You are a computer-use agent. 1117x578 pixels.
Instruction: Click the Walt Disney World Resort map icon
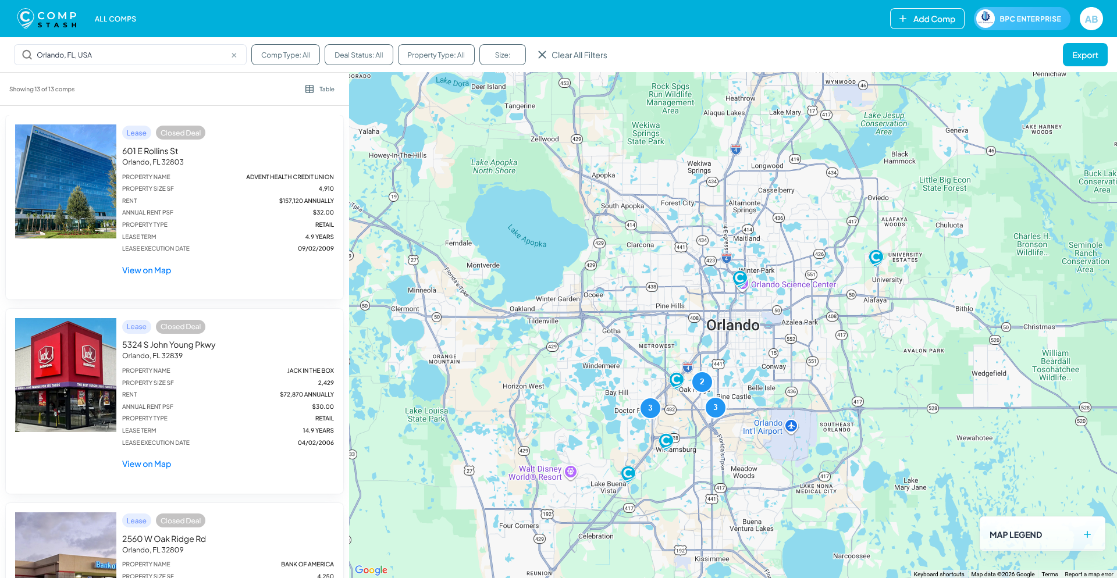[x=571, y=472]
